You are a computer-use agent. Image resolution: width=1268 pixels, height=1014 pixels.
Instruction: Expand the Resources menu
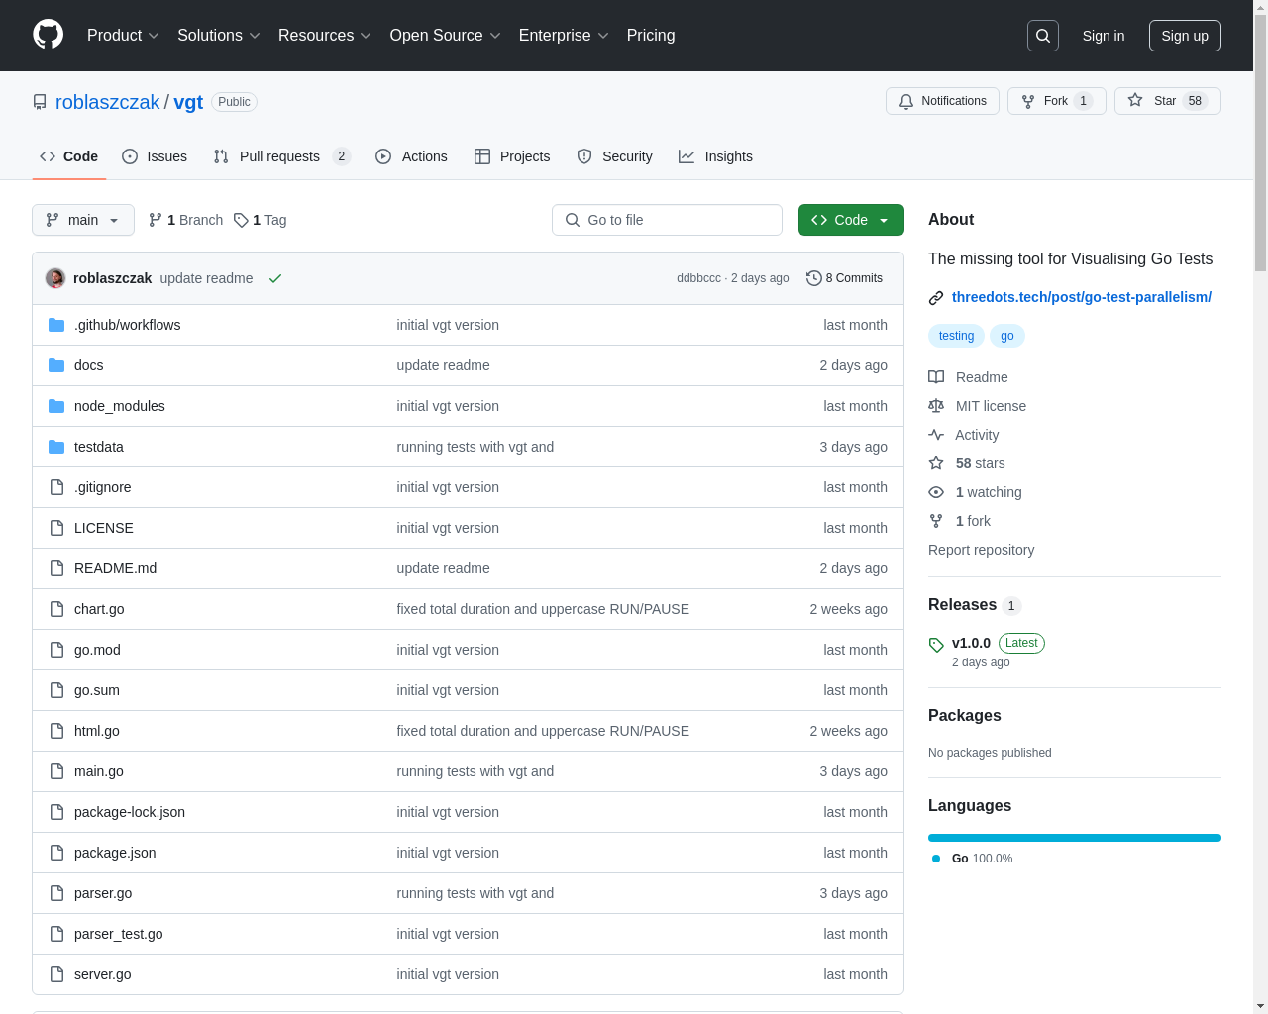point(325,35)
